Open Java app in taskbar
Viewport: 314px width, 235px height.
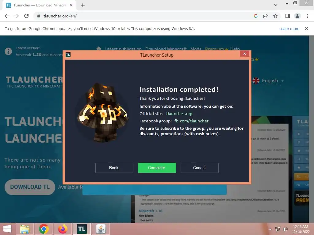point(101,229)
